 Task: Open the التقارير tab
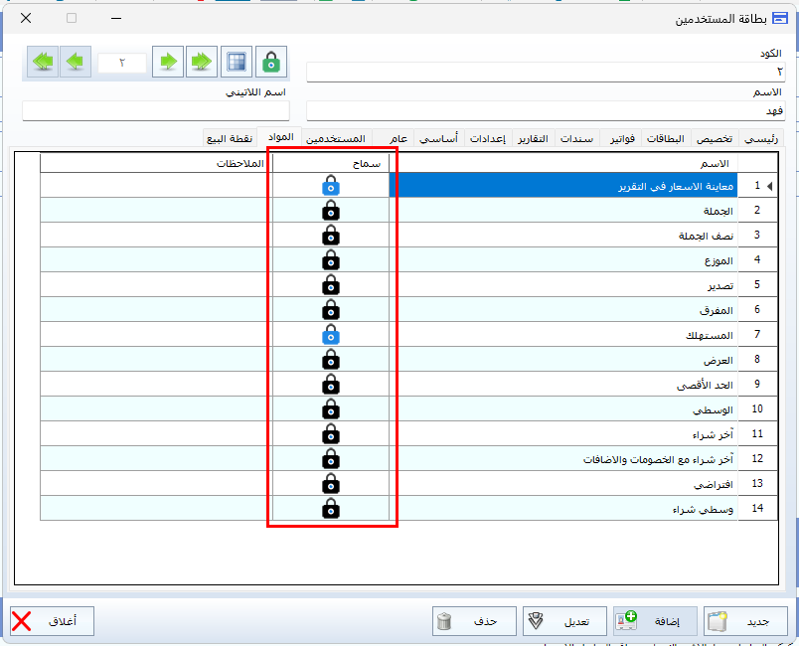click(x=535, y=139)
